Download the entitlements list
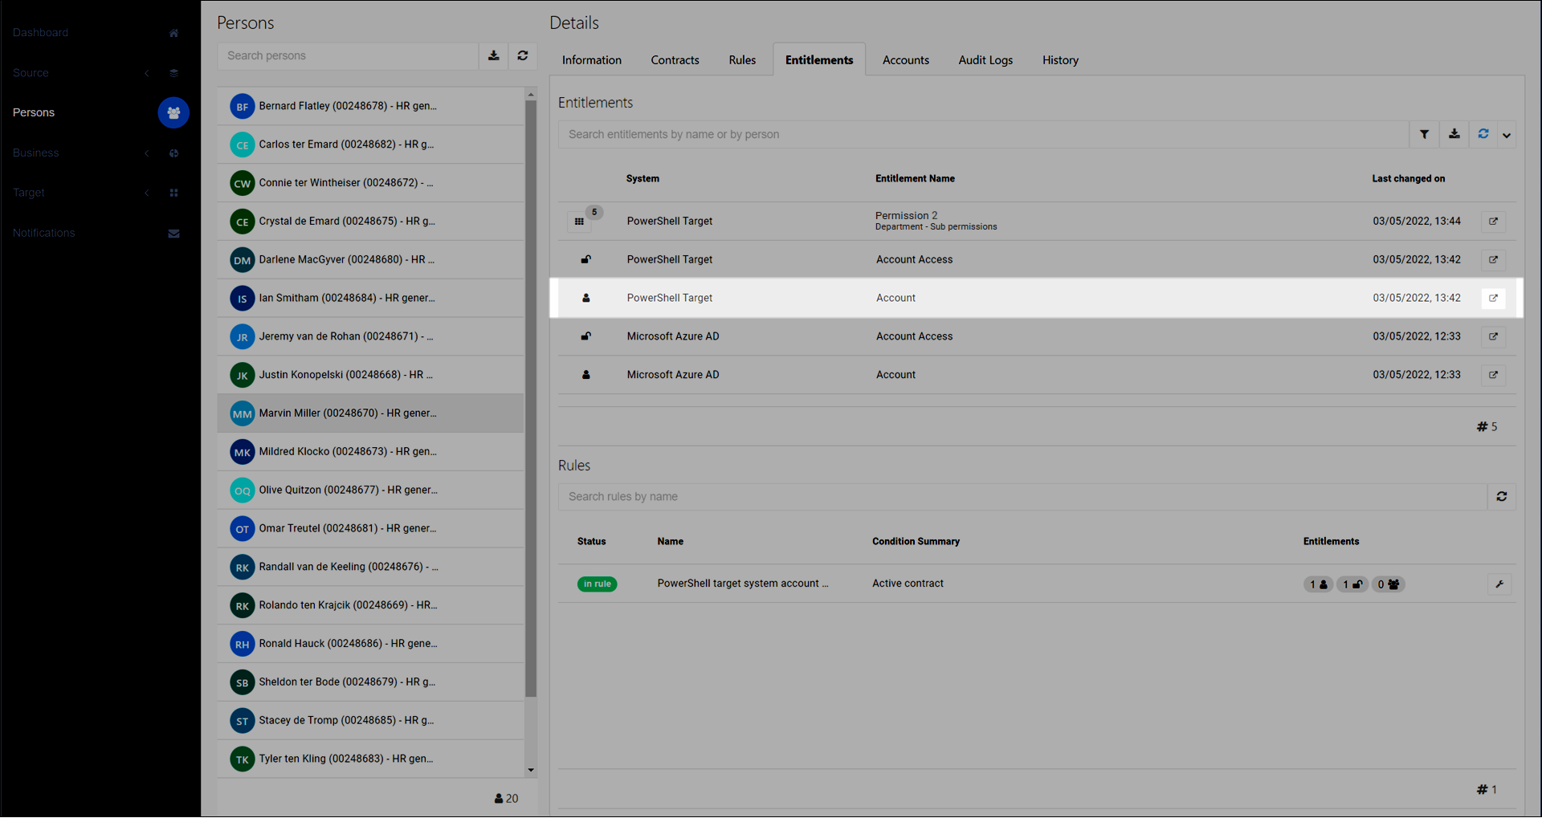 [1454, 135]
